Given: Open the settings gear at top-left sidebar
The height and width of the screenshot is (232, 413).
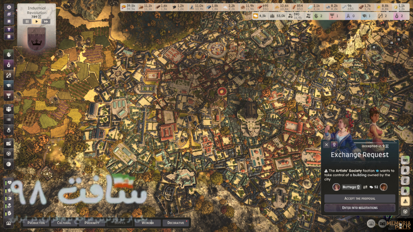Looking at the screenshot, I should pos(9,7).
